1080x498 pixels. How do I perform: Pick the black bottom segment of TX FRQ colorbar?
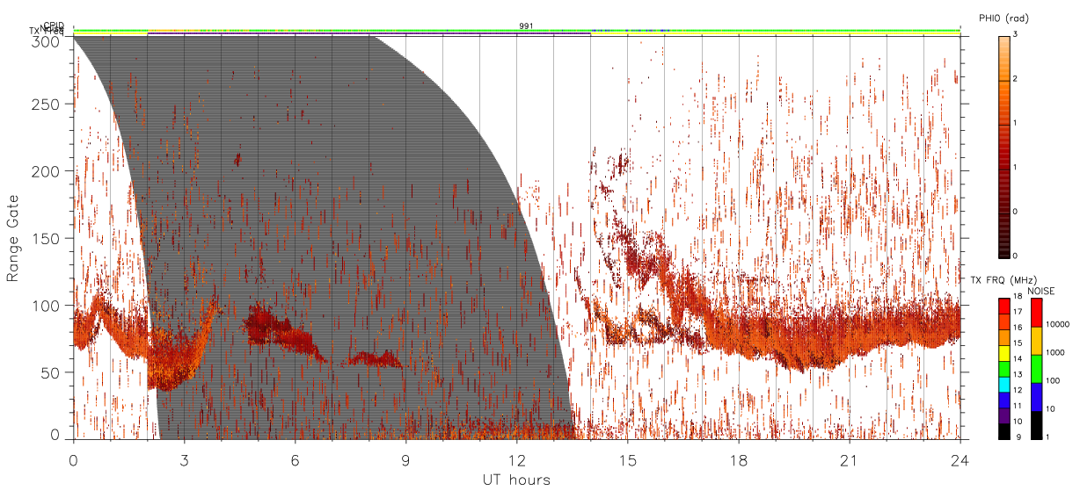1004,431
